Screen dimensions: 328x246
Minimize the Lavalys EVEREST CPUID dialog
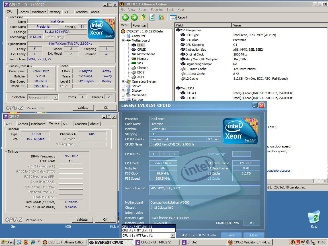click(x=255, y=105)
